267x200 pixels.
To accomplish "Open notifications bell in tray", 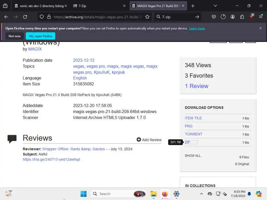I will [x=249, y=194].
